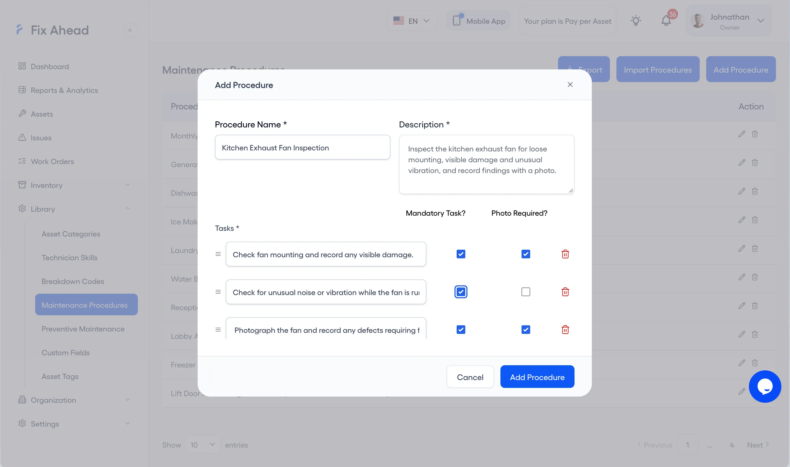Edit the Freezer procedure row pencil icon

[742, 363]
